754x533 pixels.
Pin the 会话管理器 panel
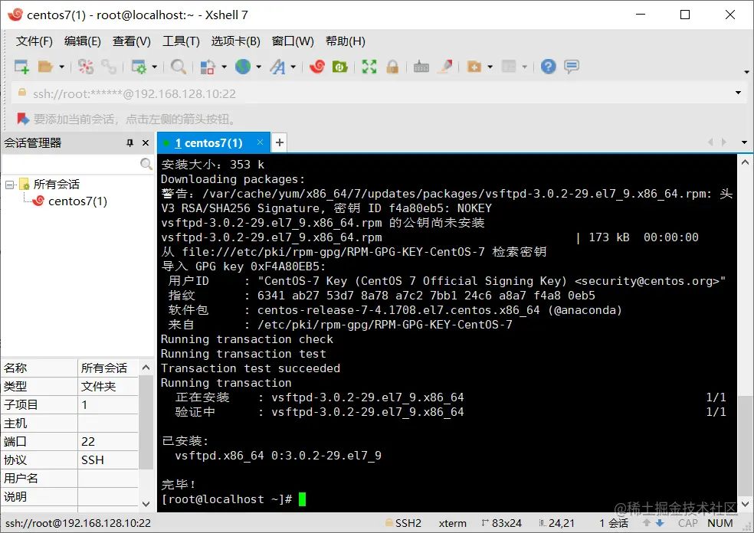pos(129,142)
